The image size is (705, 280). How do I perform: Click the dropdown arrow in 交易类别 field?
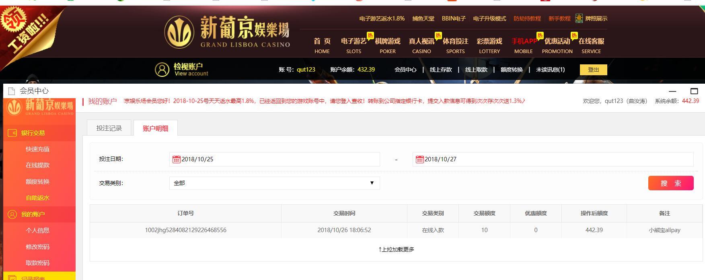click(x=372, y=183)
